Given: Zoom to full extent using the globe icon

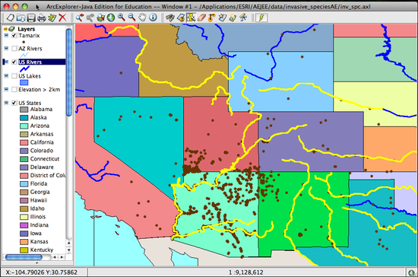Looking at the screenshot, I should point(111,18).
